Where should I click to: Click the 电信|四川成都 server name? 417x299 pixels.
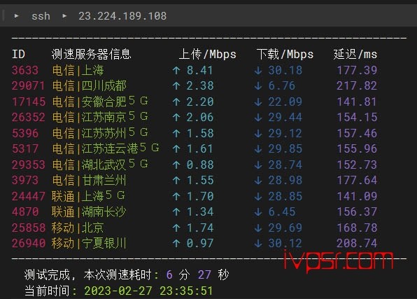[89, 85]
